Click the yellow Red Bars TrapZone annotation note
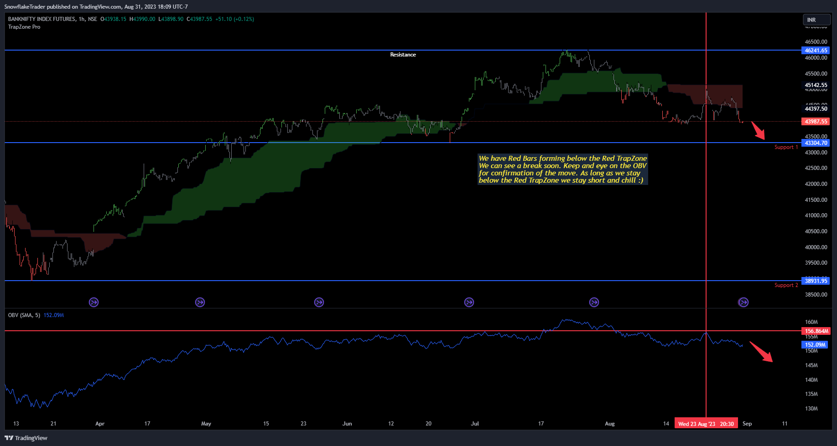837x446 pixels. pyautogui.click(x=562, y=169)
